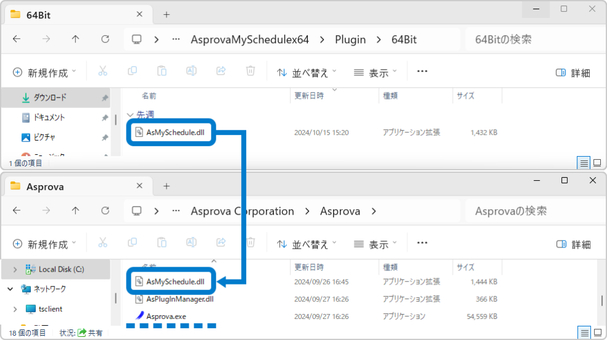Click the 64Bitの検索 search box
The width and height of the screenshot is (607, 340).
(534, 39)
